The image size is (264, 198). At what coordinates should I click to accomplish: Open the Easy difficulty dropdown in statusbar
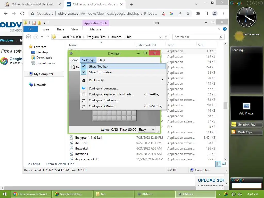(146, 129)
